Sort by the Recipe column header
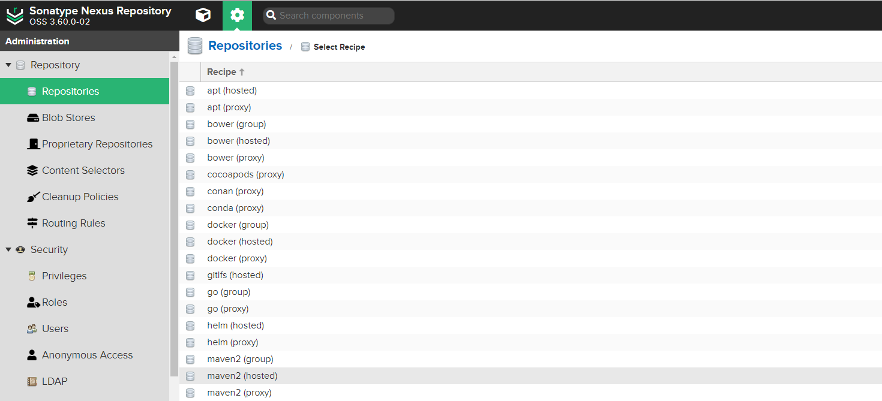 pos(221,72)
